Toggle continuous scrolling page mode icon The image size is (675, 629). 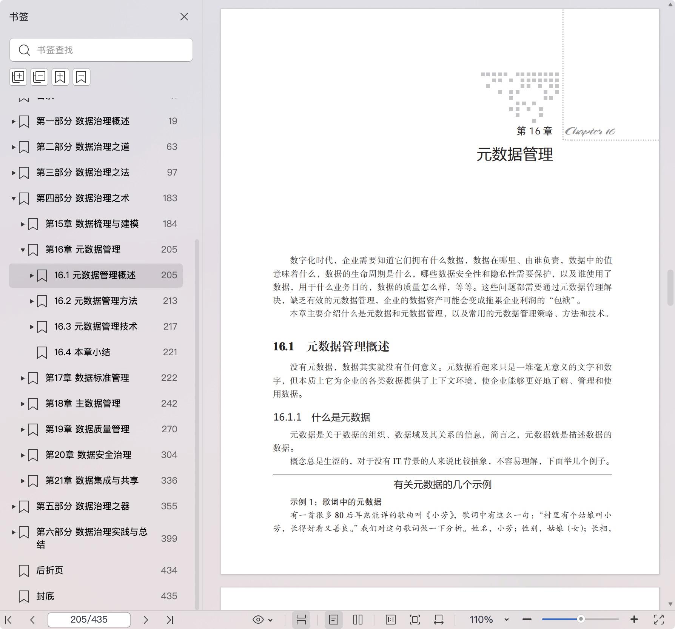[x=301, y=620]
